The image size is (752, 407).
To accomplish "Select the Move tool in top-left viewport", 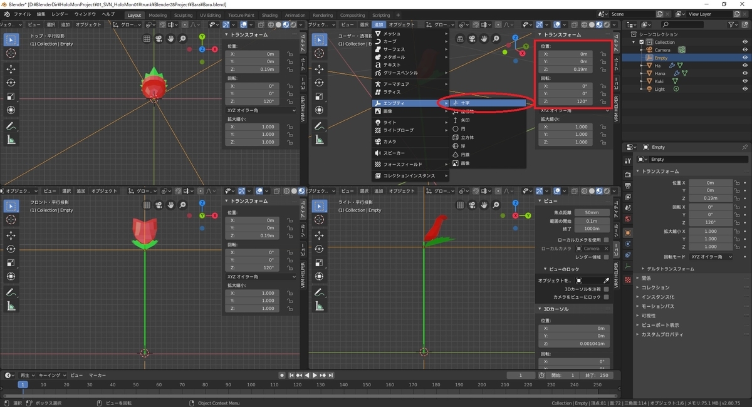I will pyautogui.click(x=11, y=69).
